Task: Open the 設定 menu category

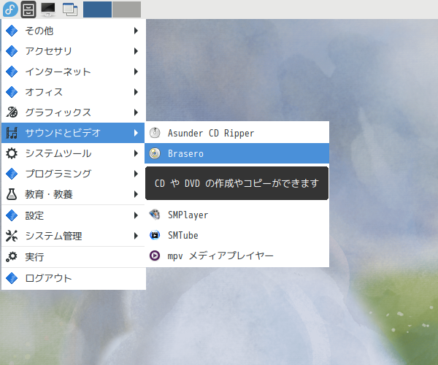Action: (x=73, y=215)
